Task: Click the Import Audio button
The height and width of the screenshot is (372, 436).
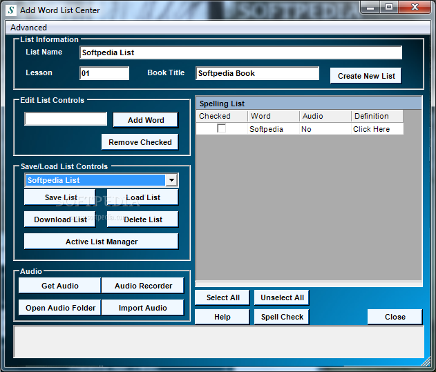Action: [x=143, y=308]
